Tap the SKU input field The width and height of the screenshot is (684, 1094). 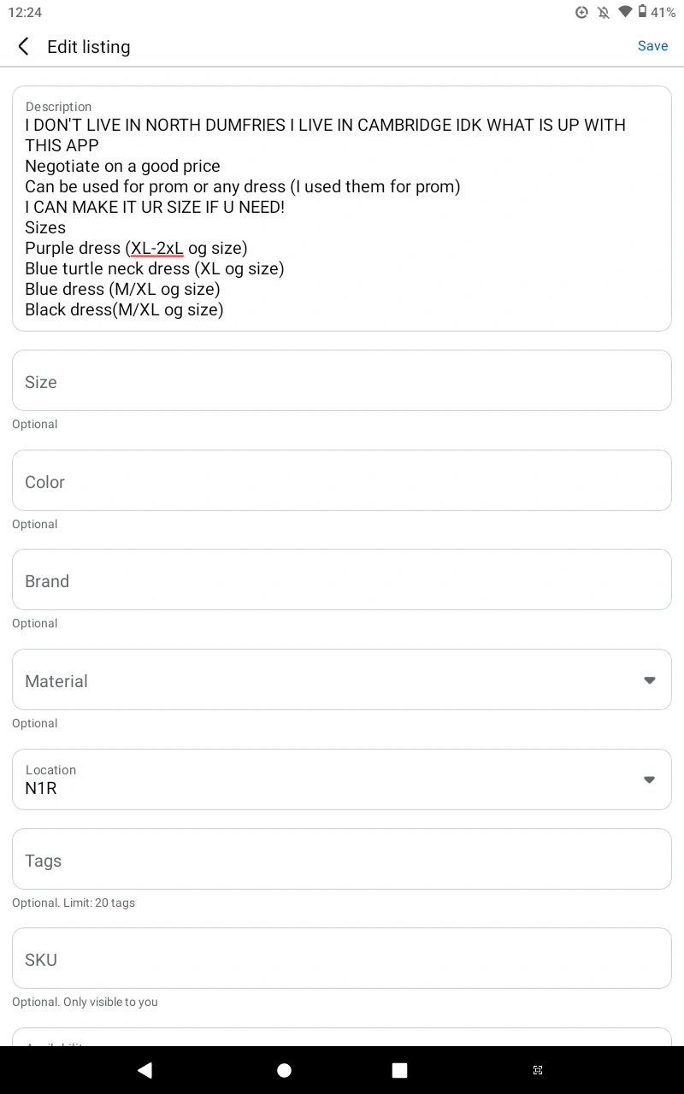click(x=342, y=958)
